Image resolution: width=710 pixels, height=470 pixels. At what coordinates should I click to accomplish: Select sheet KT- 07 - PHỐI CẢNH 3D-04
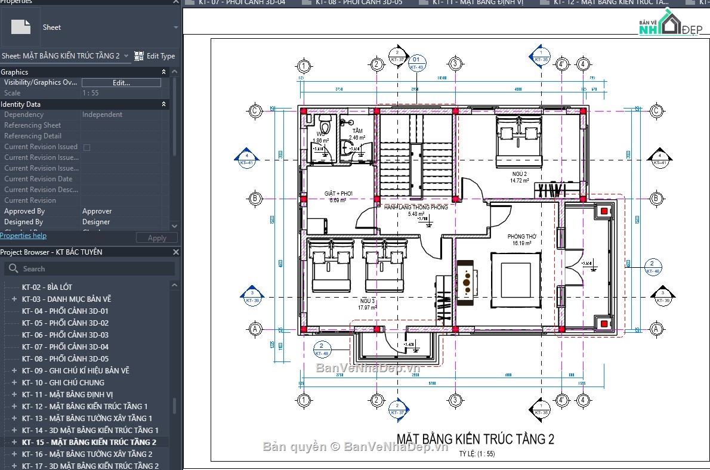(x=65, y=347)
